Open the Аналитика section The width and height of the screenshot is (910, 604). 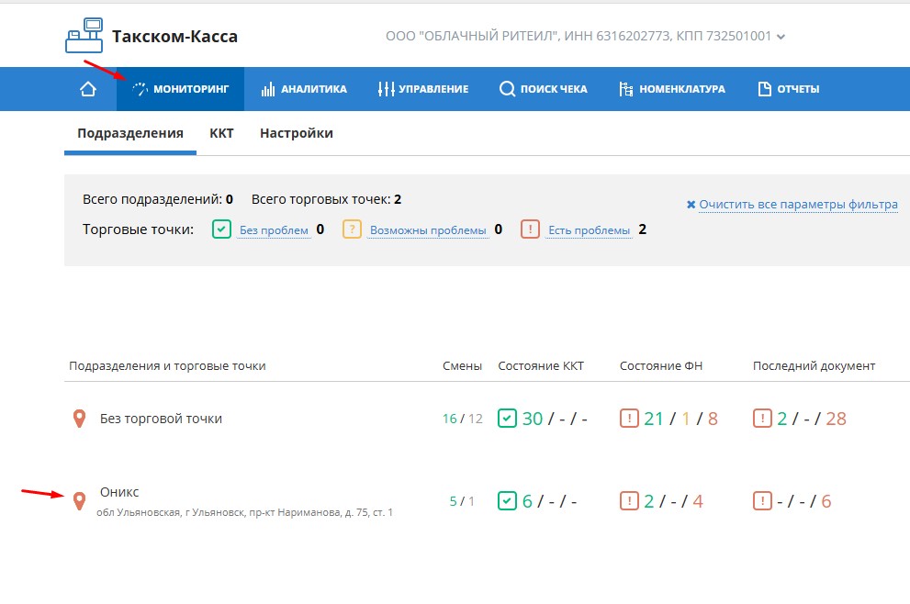coord(304,89)
